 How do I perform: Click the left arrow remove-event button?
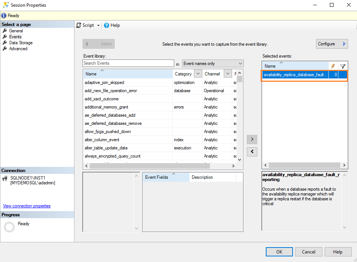click(252, 151)
